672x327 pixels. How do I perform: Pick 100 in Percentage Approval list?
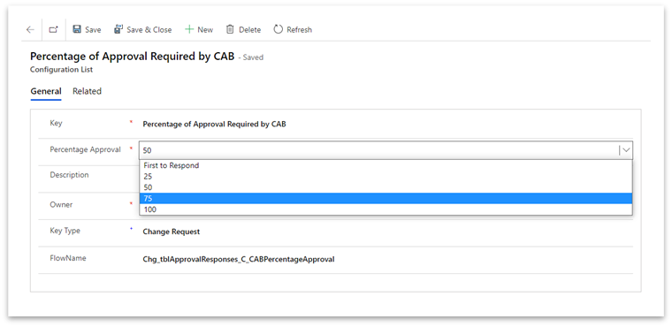(386, 209)
